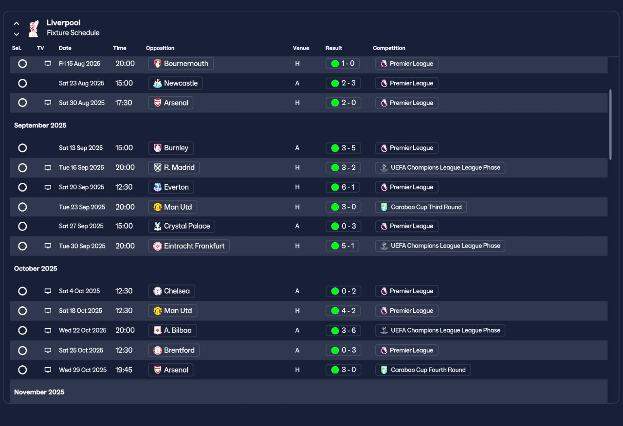Click the September 2025 month heading

click(x=40, y=125)
